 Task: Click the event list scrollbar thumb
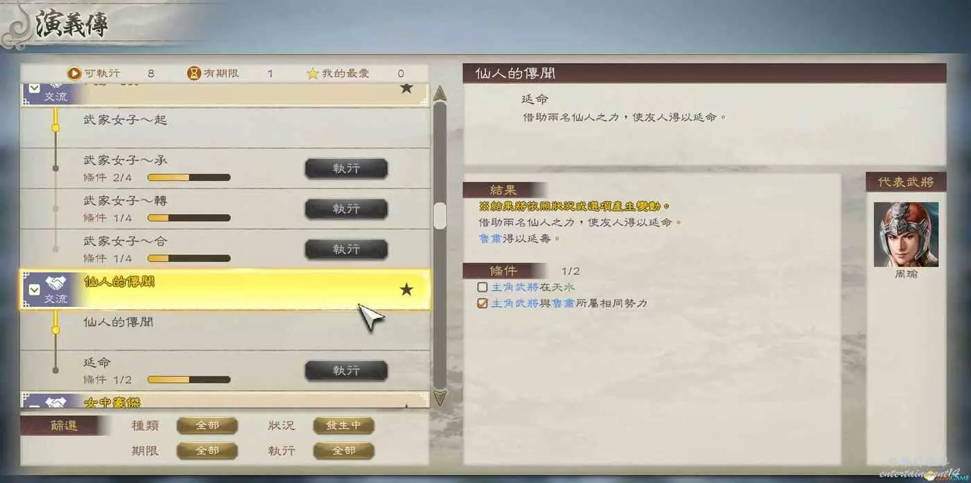(x=440, y=216)
